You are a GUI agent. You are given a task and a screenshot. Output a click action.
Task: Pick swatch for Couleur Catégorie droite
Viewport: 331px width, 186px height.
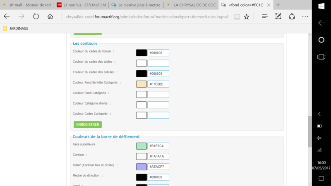pos(142,105)
